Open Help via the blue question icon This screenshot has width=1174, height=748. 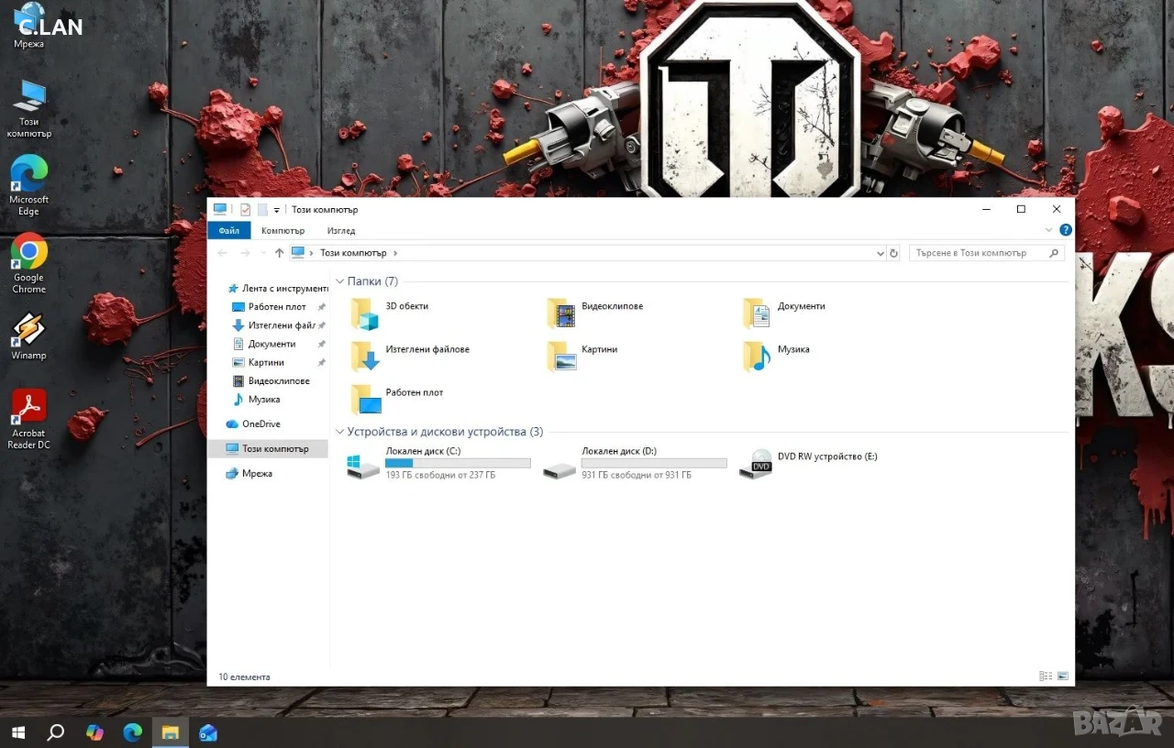coord(1066,230)
